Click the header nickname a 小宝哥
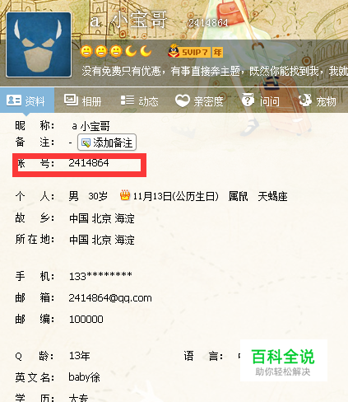This screenshot has height=402, width=348. tap(128, 20)
